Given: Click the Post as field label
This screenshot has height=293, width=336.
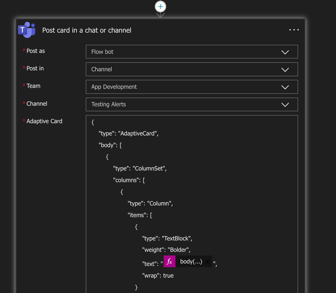Looking at the screenshot, I should point(36,51).
